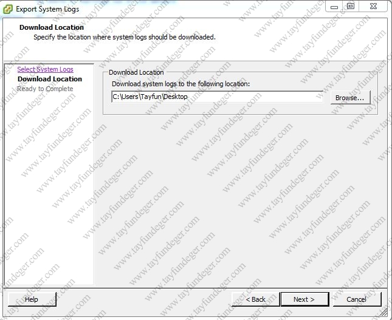
Task: Proceed with the Next > button
Action: (304, 299)
